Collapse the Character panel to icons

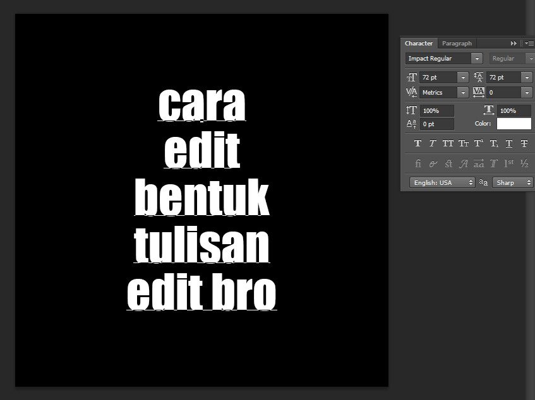pyautogui.click(x=514, y=43)
